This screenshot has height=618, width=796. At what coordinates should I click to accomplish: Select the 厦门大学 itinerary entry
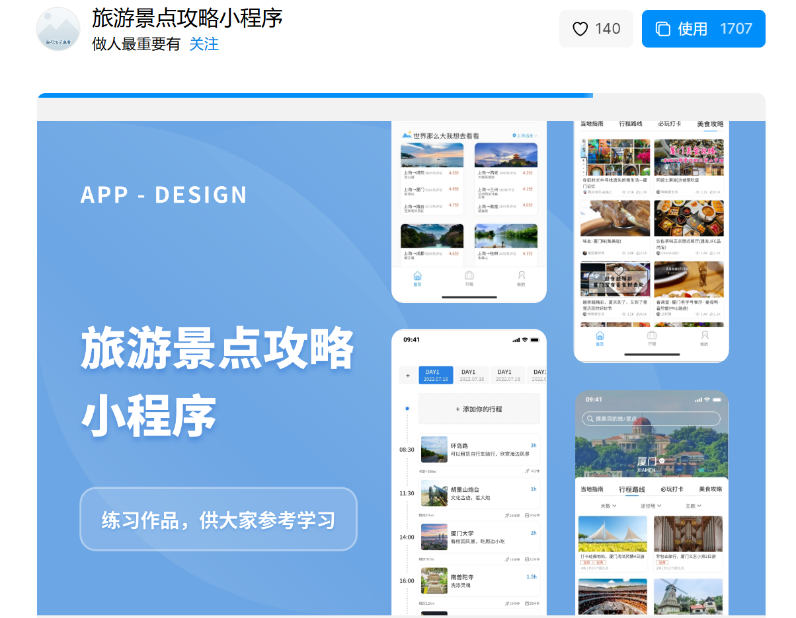click(479, 537)
